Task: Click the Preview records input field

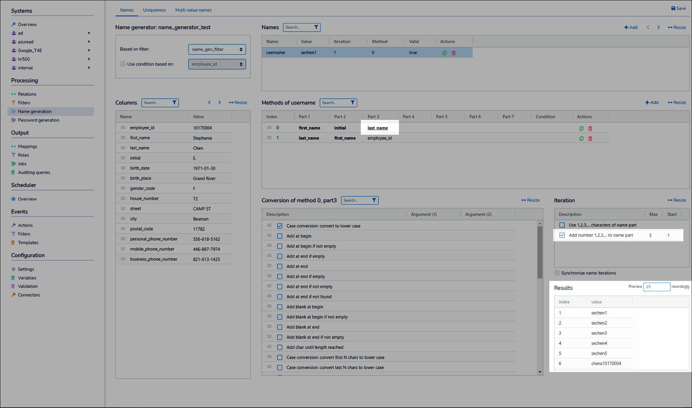Action: [657, 287]
